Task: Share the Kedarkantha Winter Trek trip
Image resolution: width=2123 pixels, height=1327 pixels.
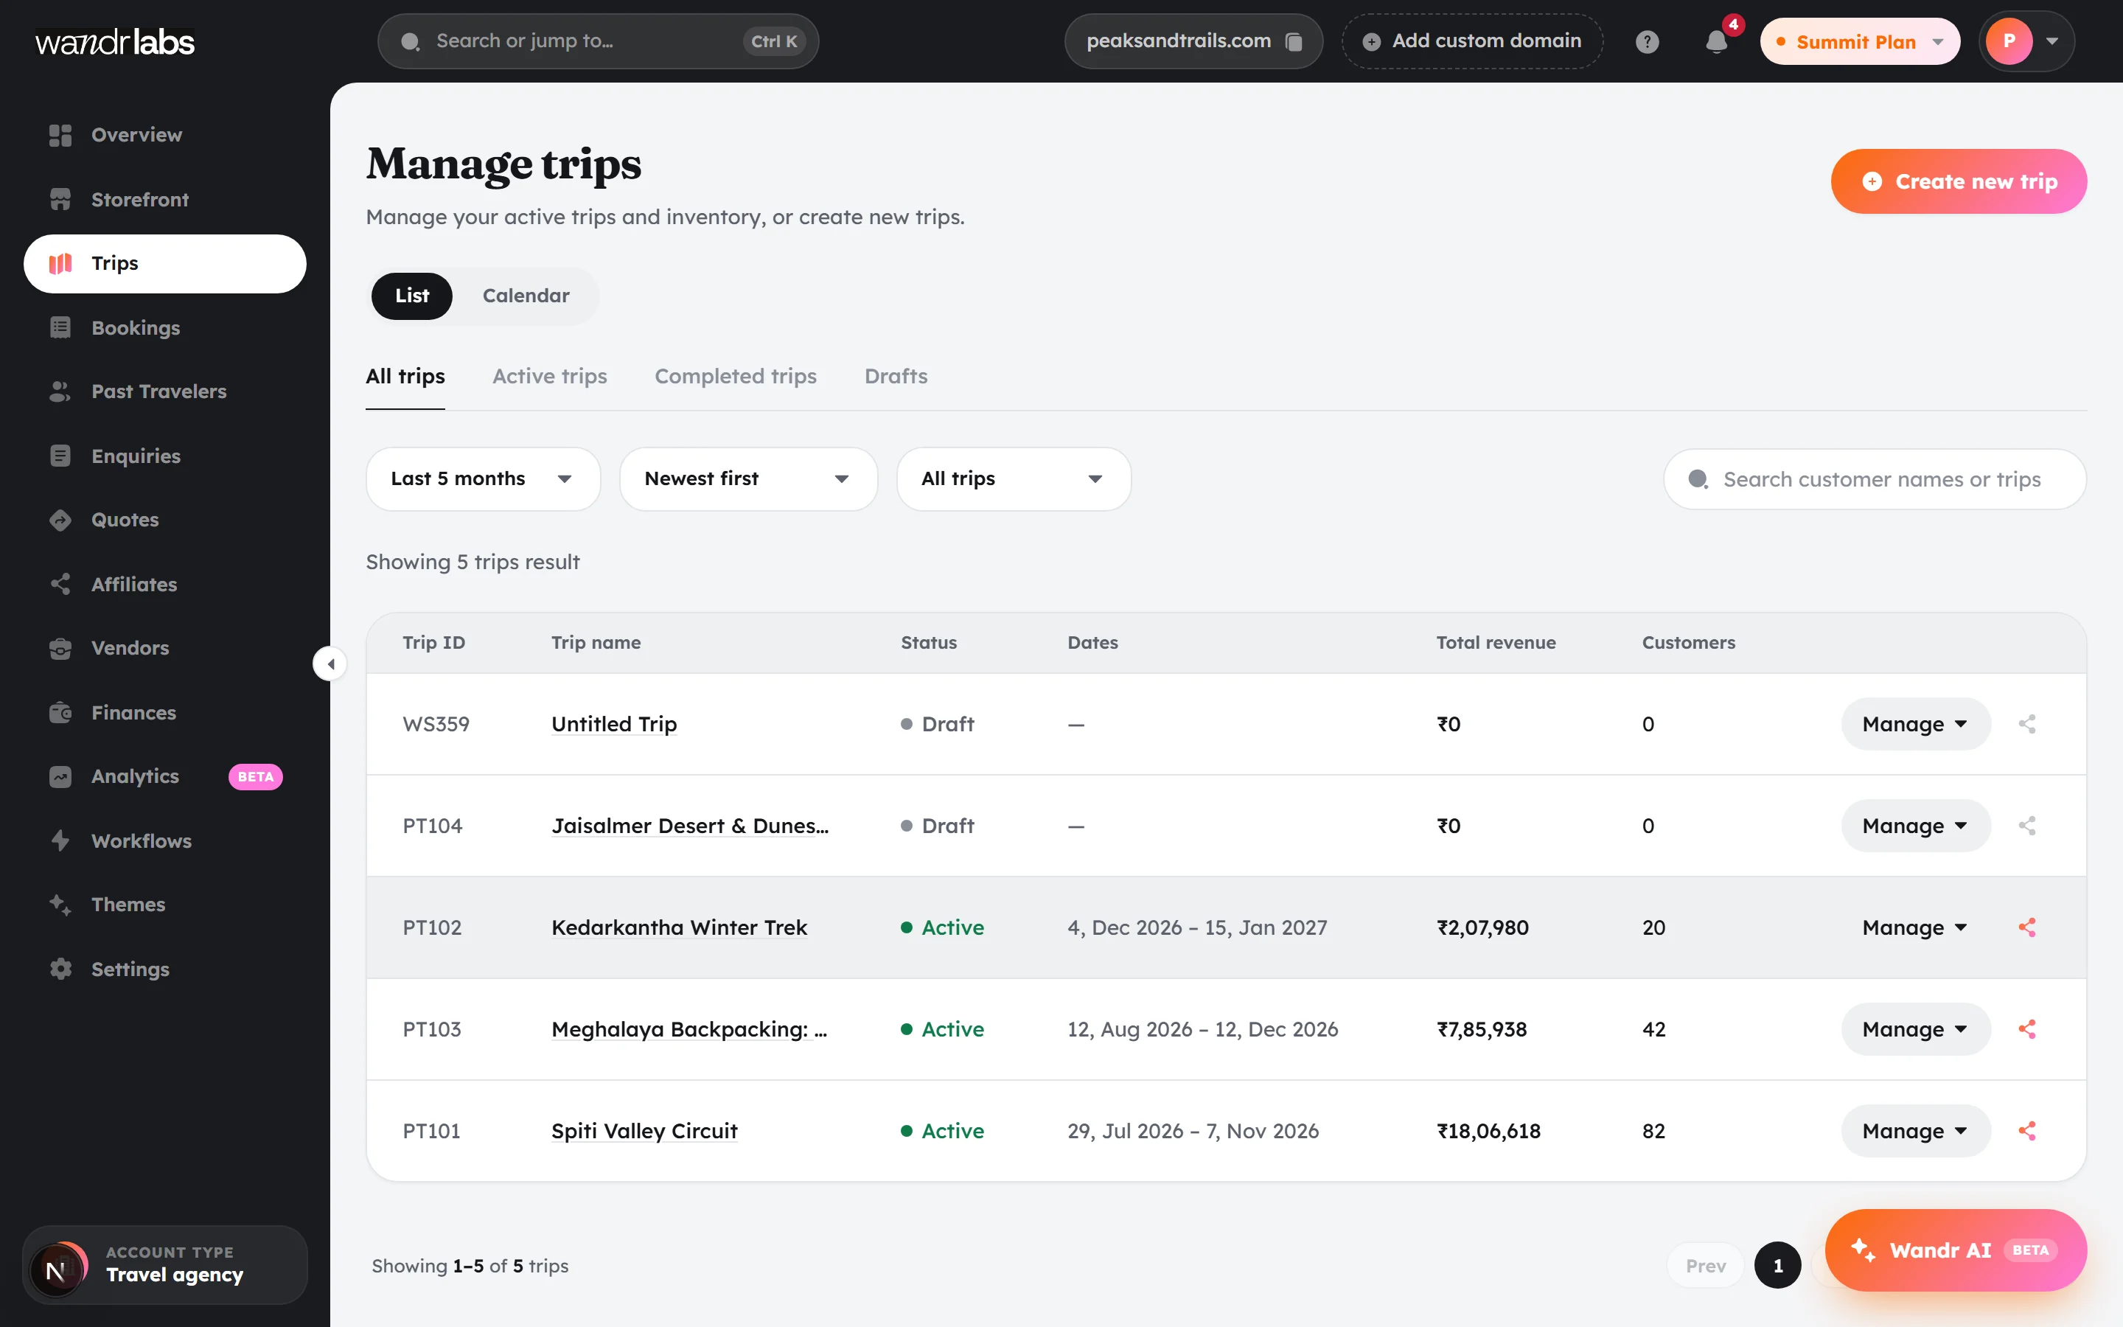Action: [2026, 927]
